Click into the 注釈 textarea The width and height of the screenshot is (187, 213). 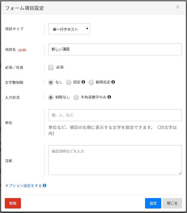tap(115, 160)
